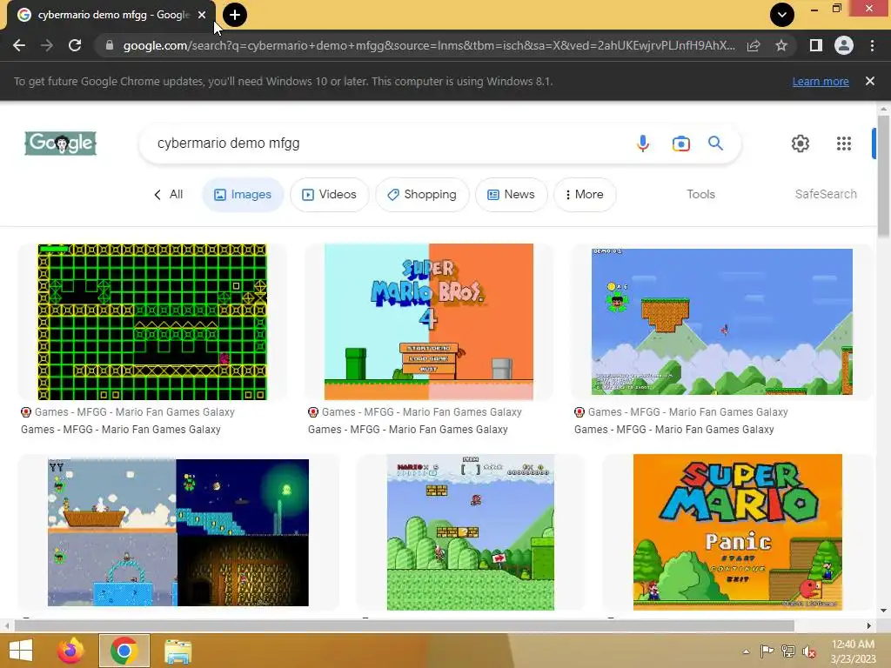Viewport: 891px width, 668px height.
Task: Open Google quick settings gear
Action: [x=801, y=144]
